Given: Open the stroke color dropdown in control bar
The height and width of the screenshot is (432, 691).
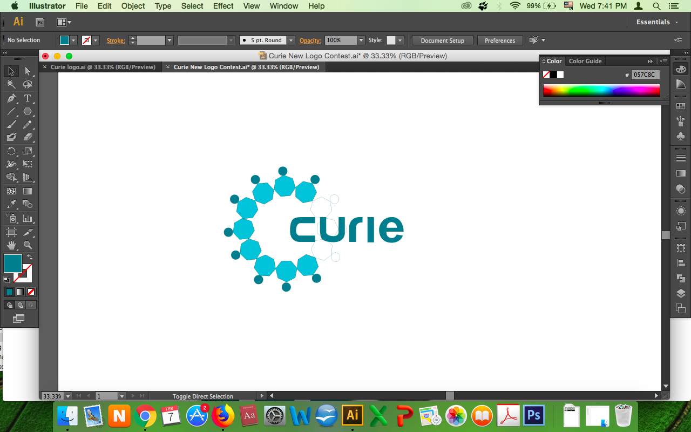Looking at the screenshot, I should pos(96,40).
